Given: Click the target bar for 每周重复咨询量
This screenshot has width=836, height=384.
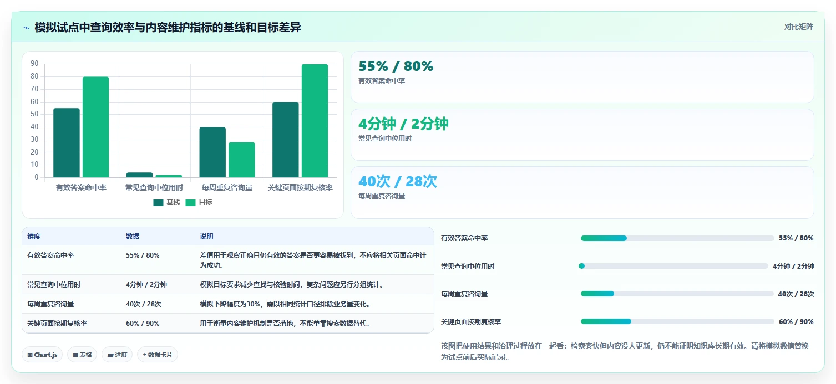Looking at the screenshot, I should click(x=242, y=160).
